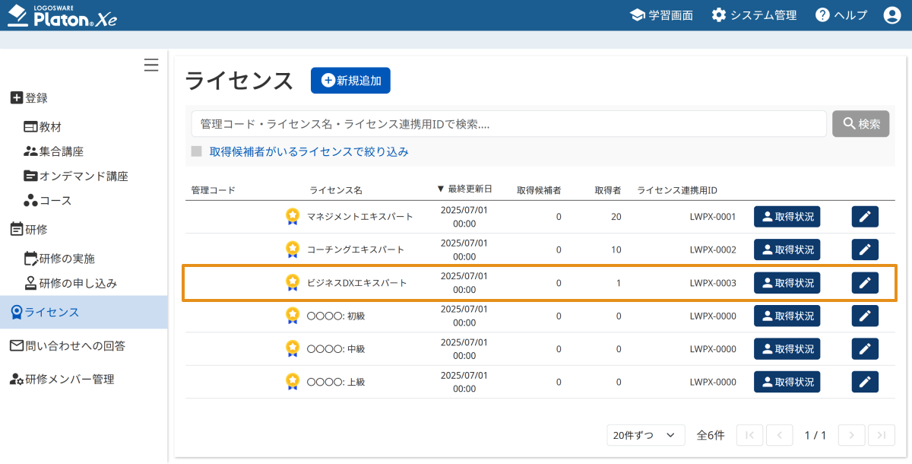The image size is (912, 464).
Task: Click badge icon for 〇〇〇〇: 中級
Action: pos(293,349)
